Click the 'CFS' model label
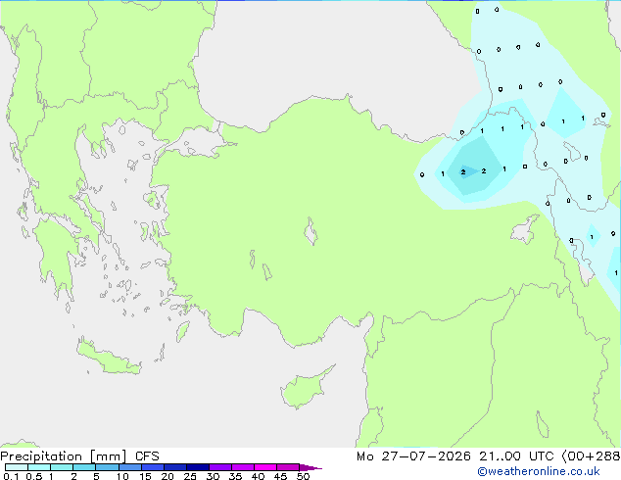 [147, 456]
